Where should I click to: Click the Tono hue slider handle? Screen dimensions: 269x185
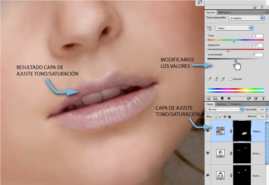[234, 42]
